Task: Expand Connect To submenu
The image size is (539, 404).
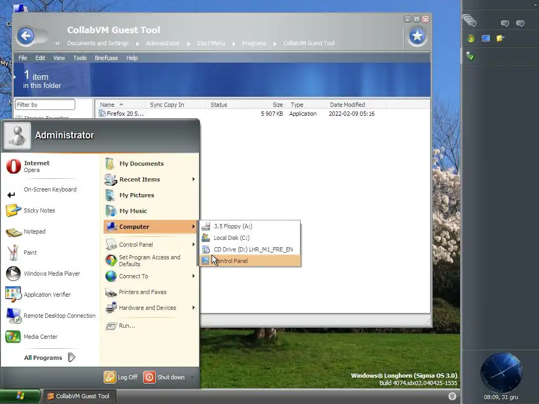Action: point(194,276)
